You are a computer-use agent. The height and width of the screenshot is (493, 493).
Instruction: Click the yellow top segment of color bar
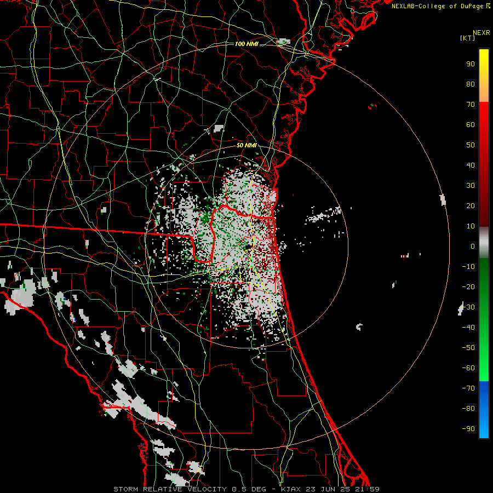484,76
